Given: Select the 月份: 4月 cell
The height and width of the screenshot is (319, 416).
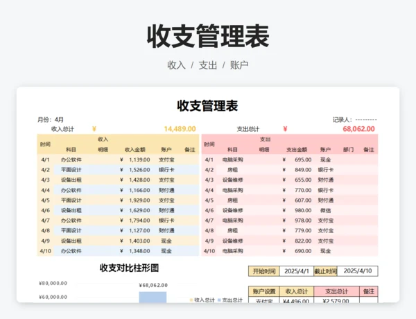Looking at the screenshot, I should tap(51, 120).
